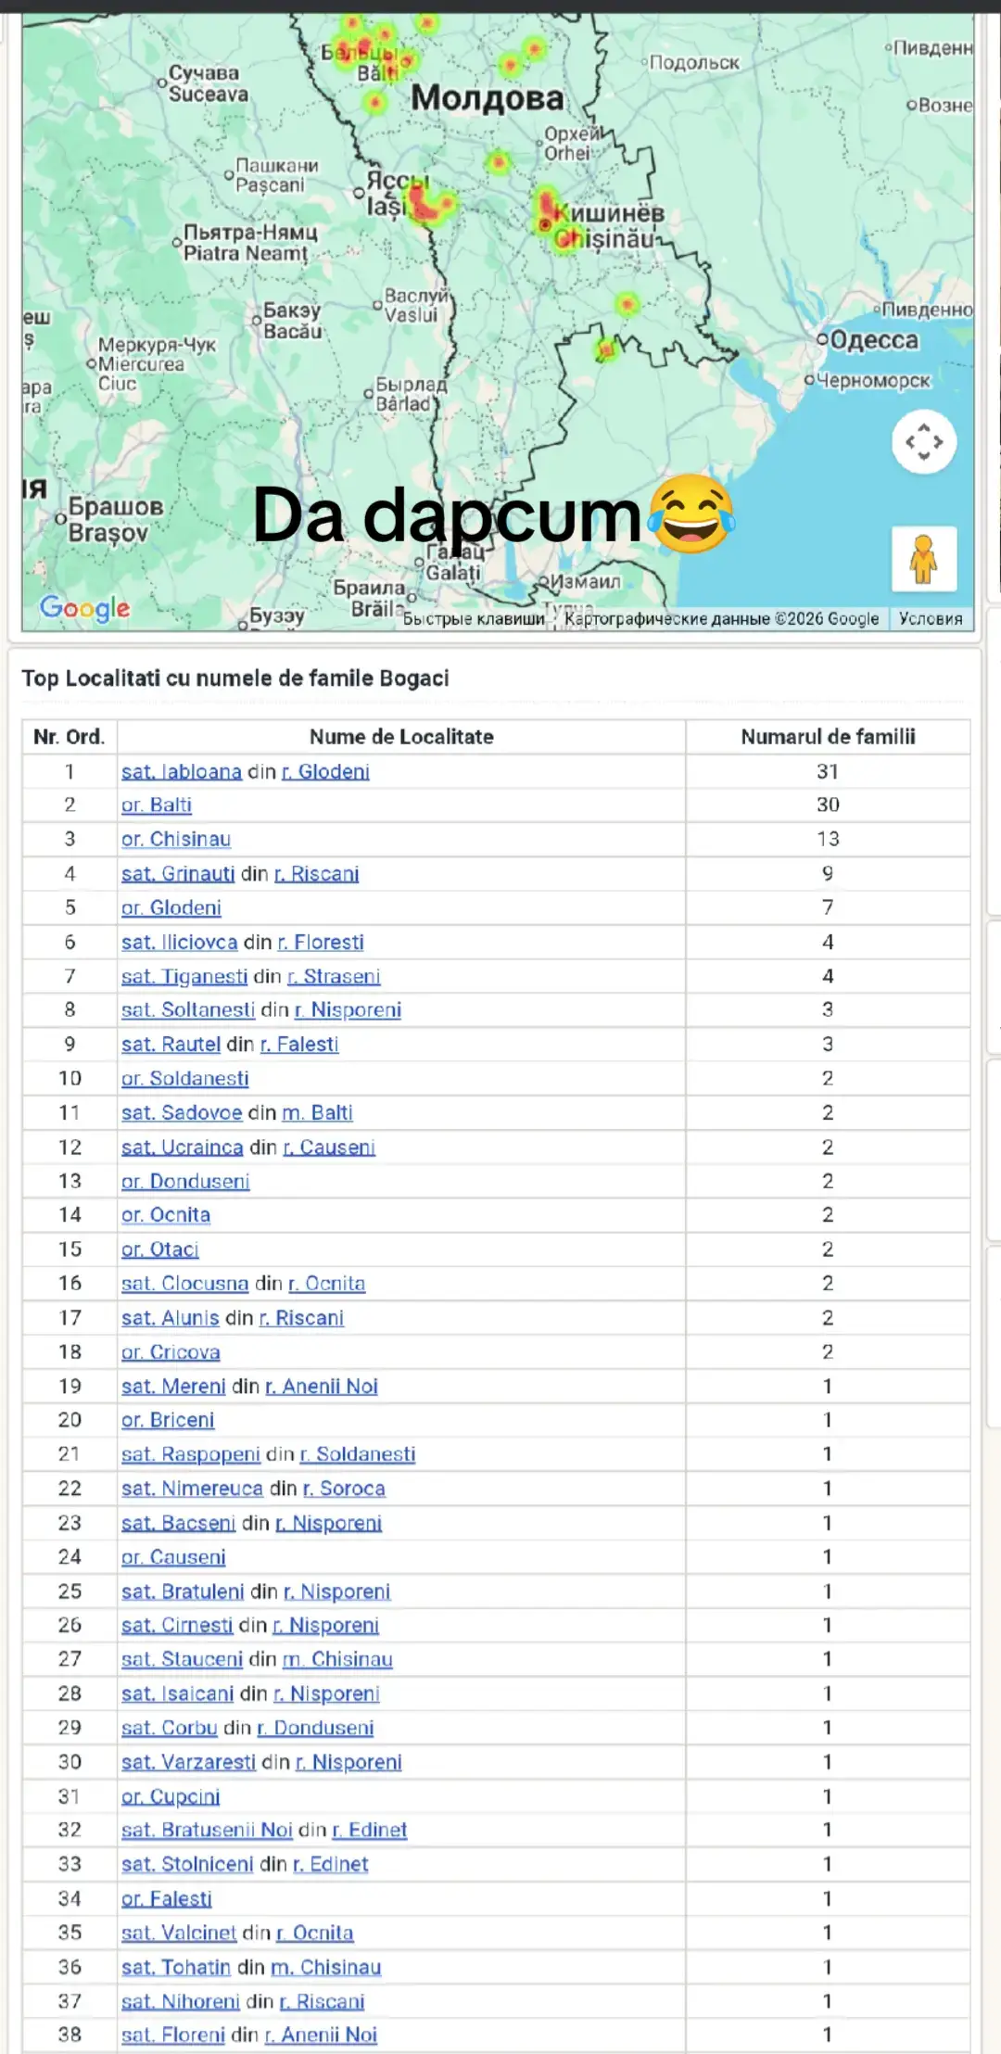
Task: Open or. Balti link
Action: click(157, 805)
